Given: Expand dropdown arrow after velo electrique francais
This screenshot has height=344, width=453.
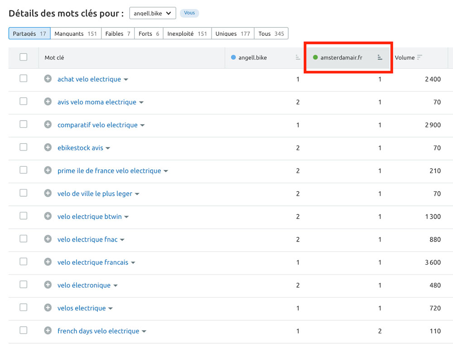Looking at the screenshot, I should point(133,263).
